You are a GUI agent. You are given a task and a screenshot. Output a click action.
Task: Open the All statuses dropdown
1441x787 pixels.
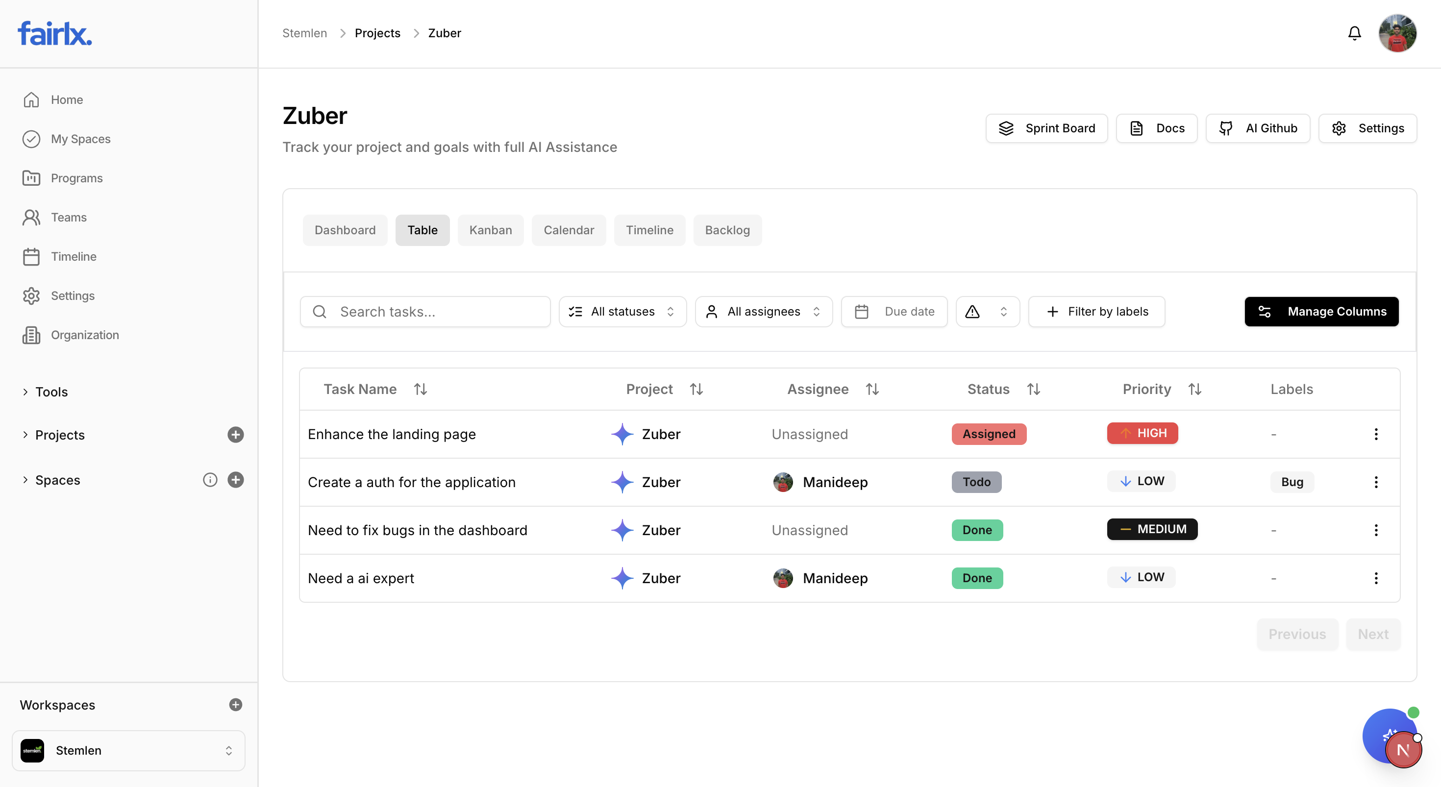(x=622, y=312)
